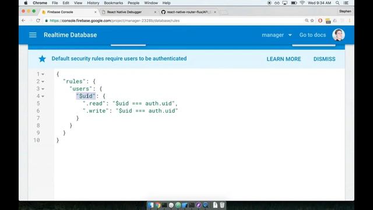This screenshot has height=210, width=373.
Task: Open the Chrome application menu
Action: [x=40, y=3]
